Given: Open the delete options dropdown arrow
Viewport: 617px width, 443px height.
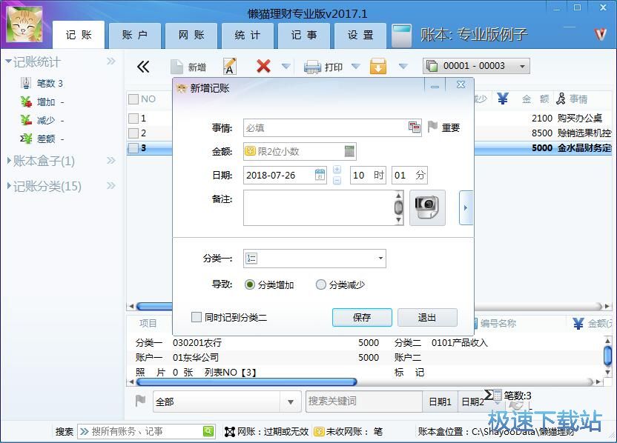Looking at the screenshot, I should point(286,67).
